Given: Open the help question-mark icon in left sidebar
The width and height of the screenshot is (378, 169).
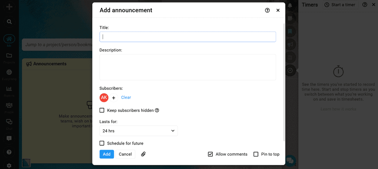Looking at the screenshot, I should coord(9,152).
